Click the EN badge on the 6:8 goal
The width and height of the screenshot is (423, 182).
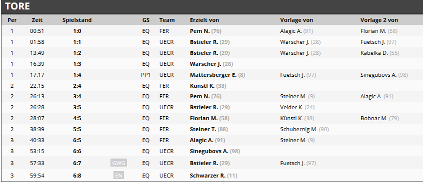click(x=118, y=176)
